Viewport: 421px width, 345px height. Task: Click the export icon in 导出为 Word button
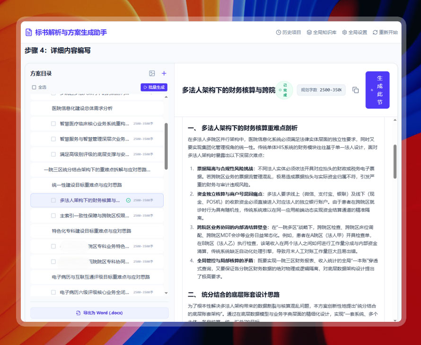78,313
